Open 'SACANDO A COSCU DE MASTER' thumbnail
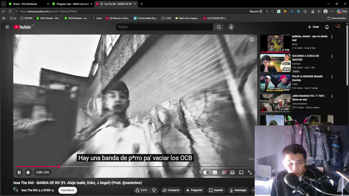349x196 pixels. pyautogui.click(x=275, y=63)
